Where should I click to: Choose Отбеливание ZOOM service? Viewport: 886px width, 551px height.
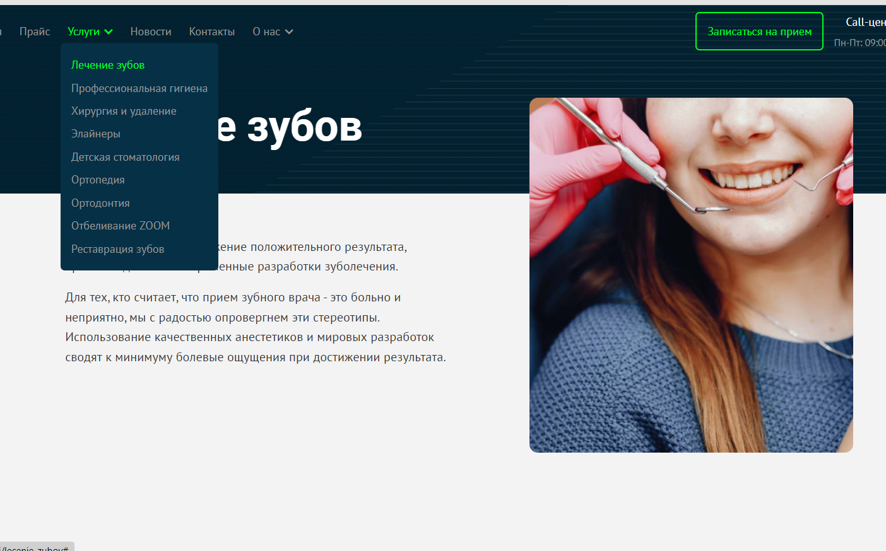pos(121,226)
